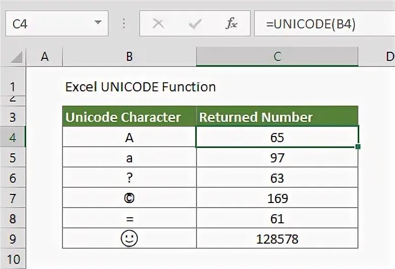
Task: Select row 6 header
Action: point(13,178)
